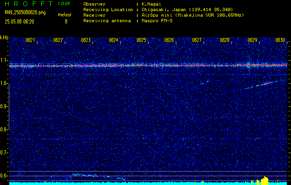The image size is (291, 185).
Task: Click the 0627 time marker
Action: point(197,40)
